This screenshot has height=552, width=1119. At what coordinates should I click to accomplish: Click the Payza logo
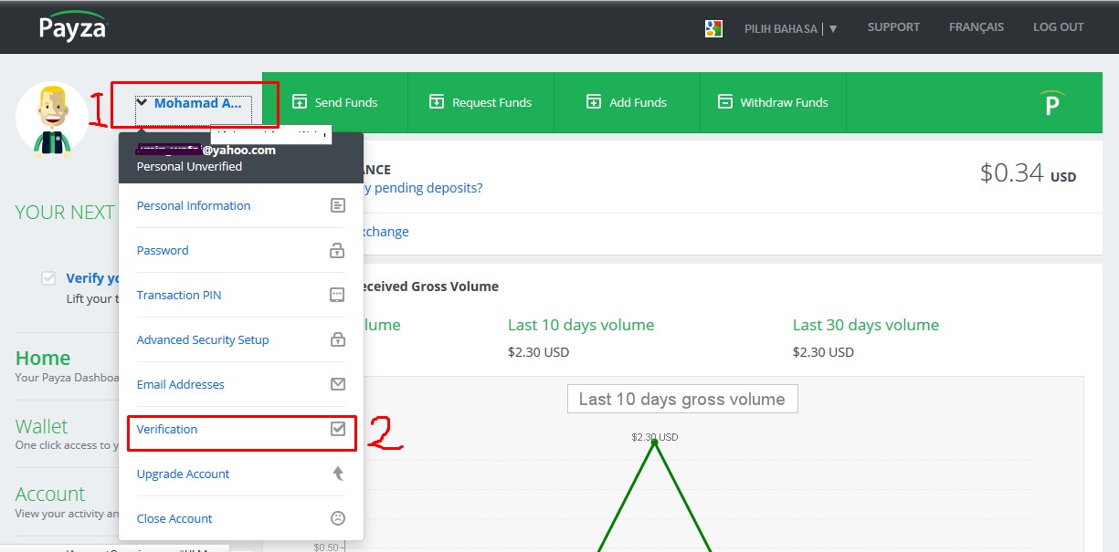pyautogui.click(x=72, y=26)
